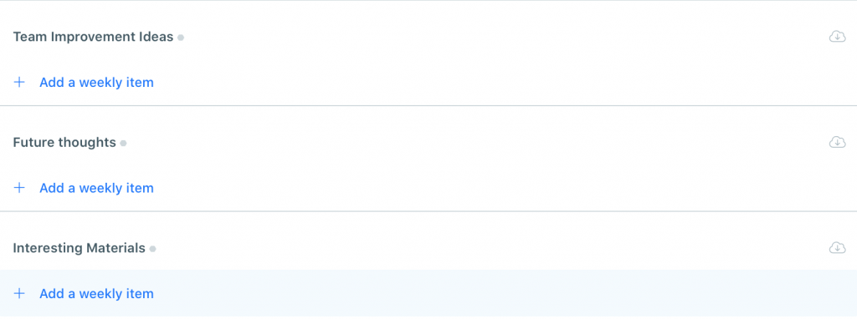Click blank header area right of Interesting Materials dot

[492, 248]
